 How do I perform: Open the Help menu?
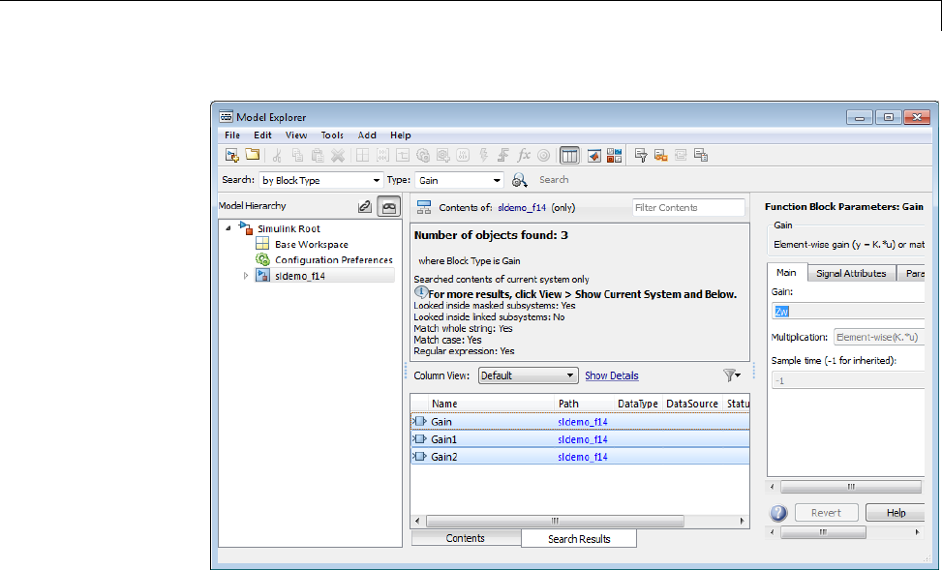tap(401, 135)
